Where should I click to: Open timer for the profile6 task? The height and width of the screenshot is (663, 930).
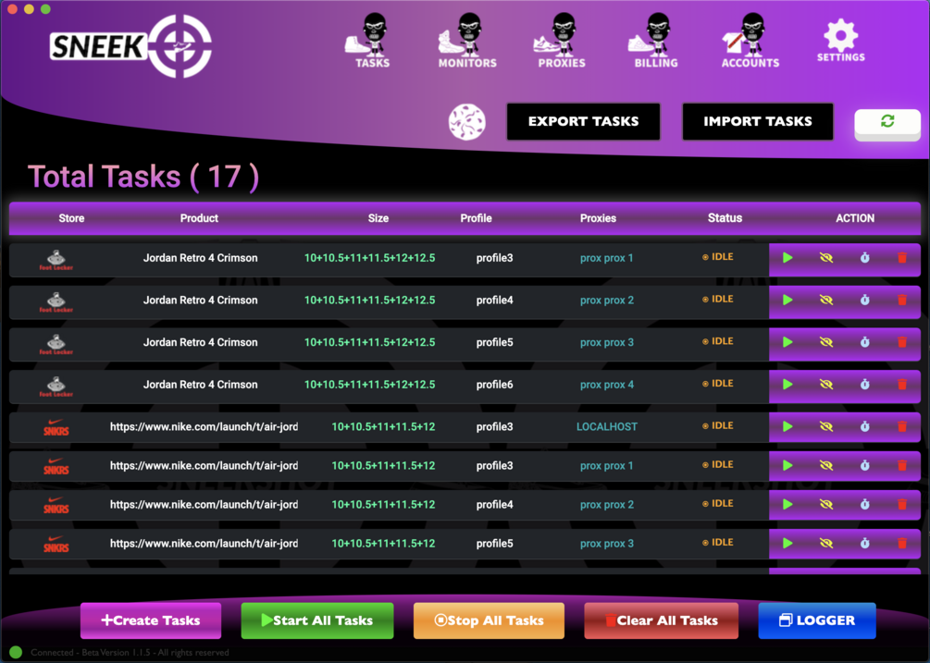click(x=864, y=384)
